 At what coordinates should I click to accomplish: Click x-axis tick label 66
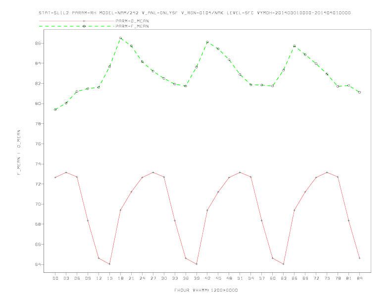click(294, 278)
